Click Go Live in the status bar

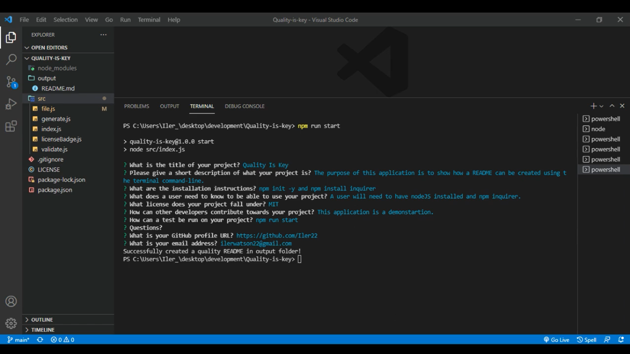point(557,340)
